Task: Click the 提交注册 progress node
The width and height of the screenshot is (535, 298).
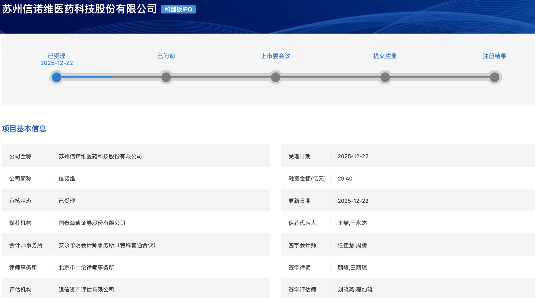Action: point(385,77)
